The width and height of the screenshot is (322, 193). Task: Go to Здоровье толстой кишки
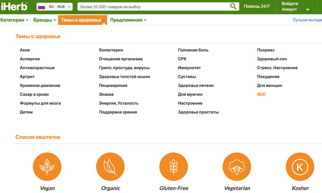[124, 77]
